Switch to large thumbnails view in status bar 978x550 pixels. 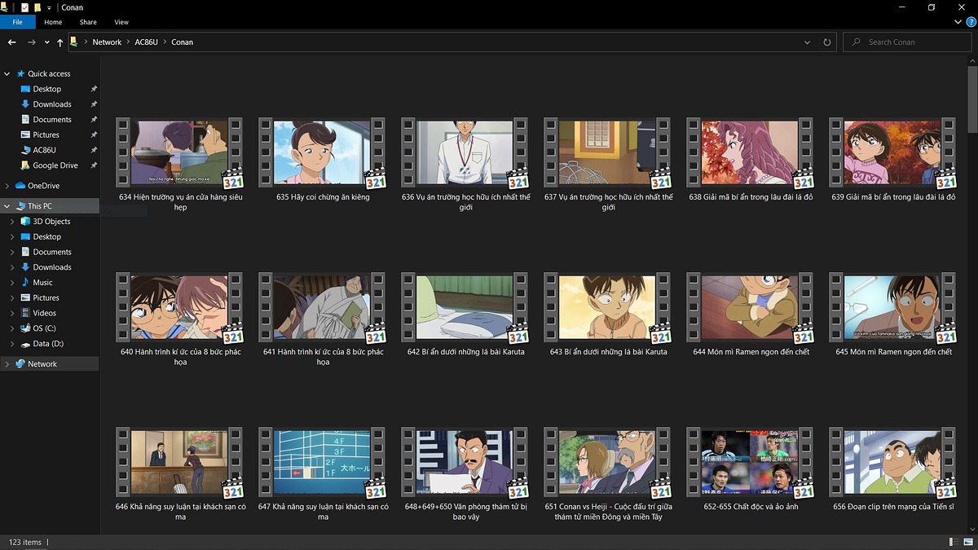pos(967,542)
